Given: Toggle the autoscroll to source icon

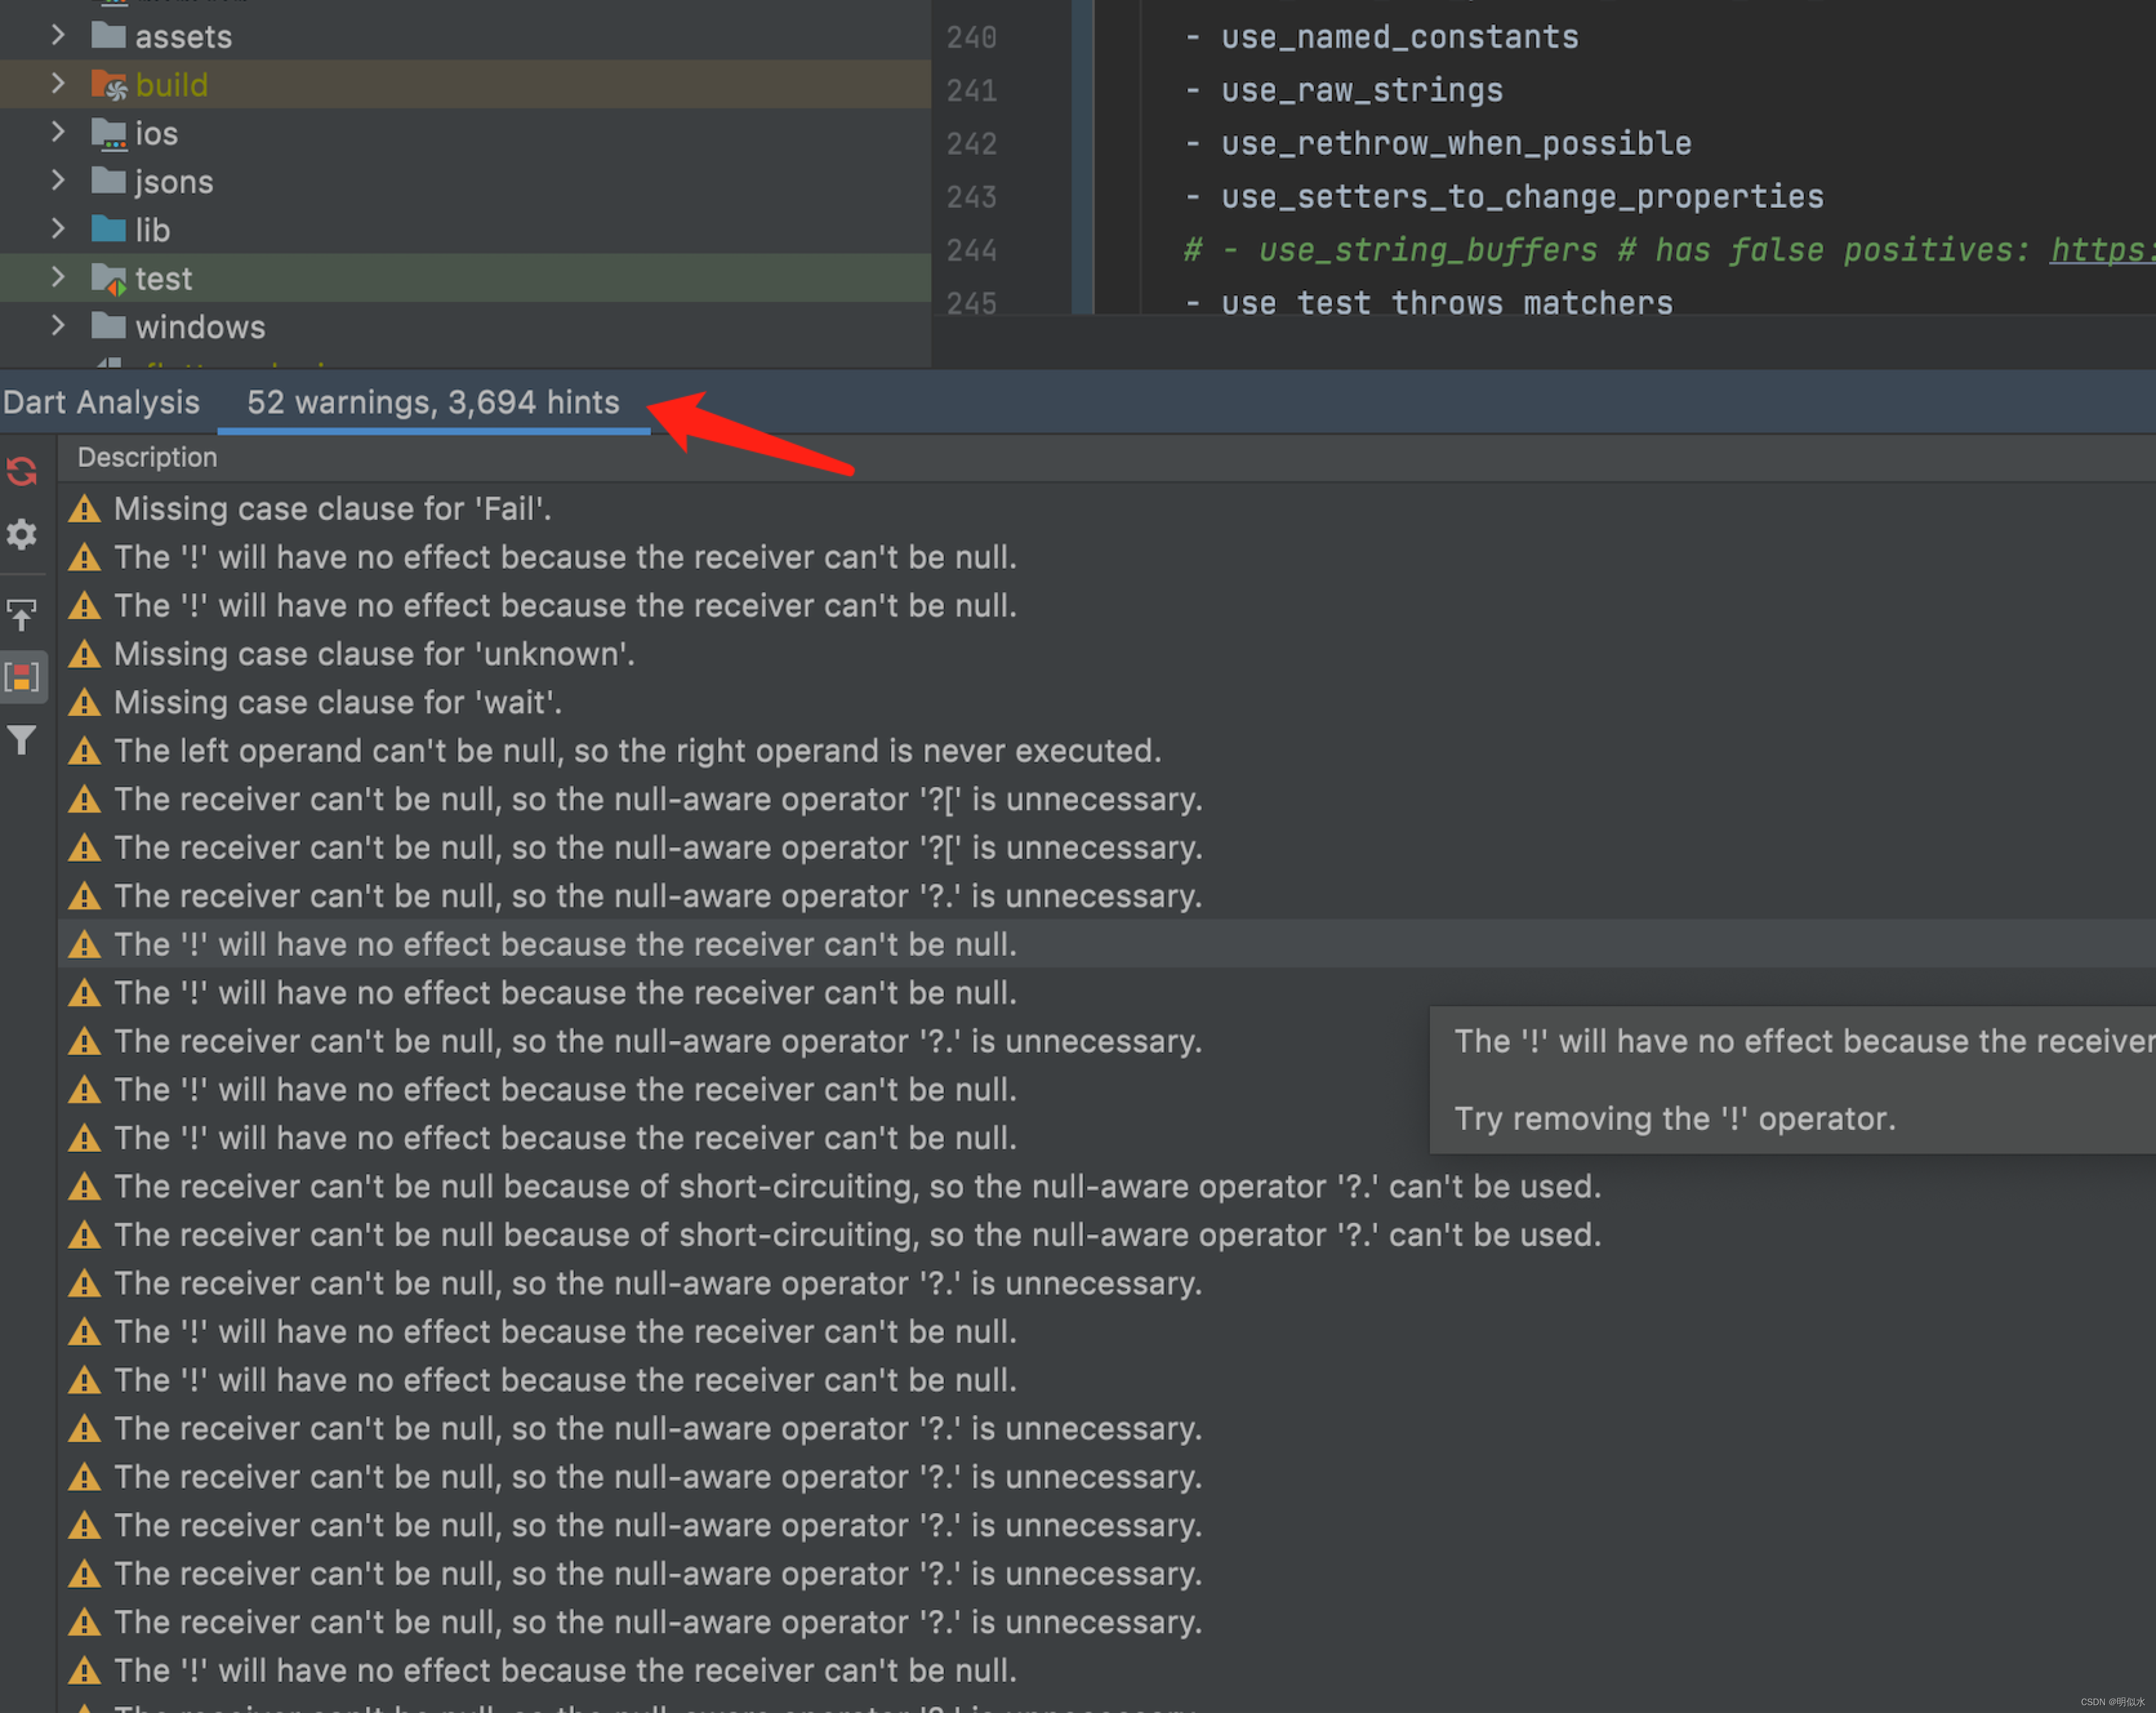Looking at the screenshot, I should [x=22, y=613].
